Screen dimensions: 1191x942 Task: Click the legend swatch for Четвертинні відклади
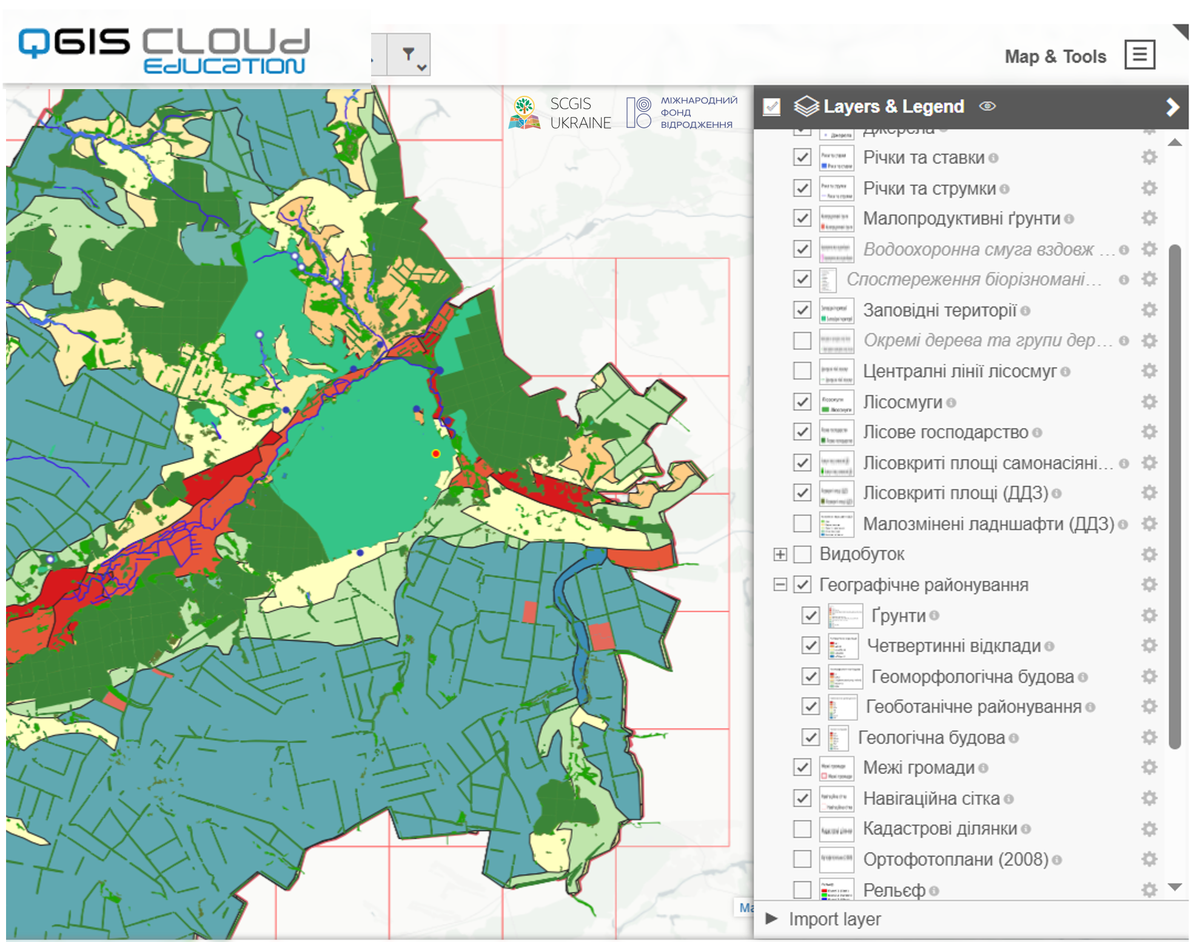coord(843,646)
